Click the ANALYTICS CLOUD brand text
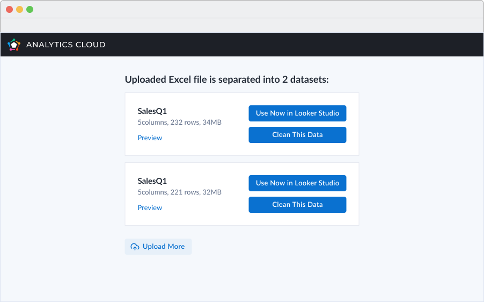This screenshot has width=484, height=302. (65, 45)
